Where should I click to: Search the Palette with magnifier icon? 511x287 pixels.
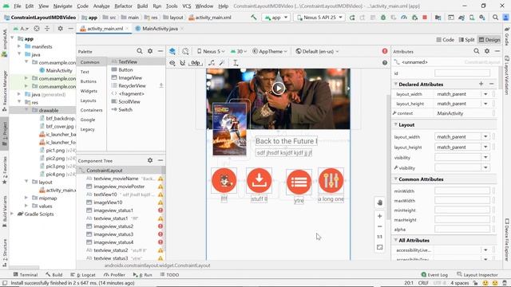click(140, 51)
